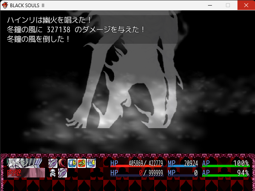Click the log line 冬鐘の風を倒した！

[39, 39]
